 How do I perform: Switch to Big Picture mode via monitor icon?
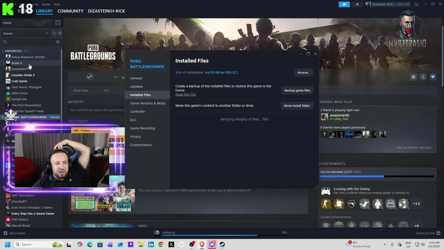coord(416,4)
